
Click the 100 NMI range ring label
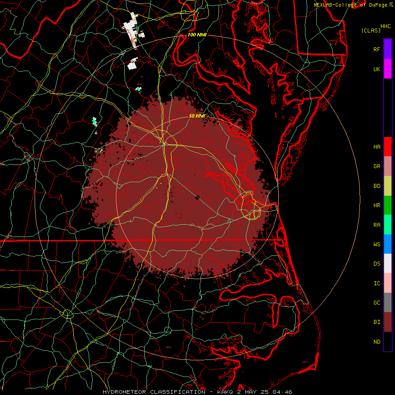tap(197, 35)
